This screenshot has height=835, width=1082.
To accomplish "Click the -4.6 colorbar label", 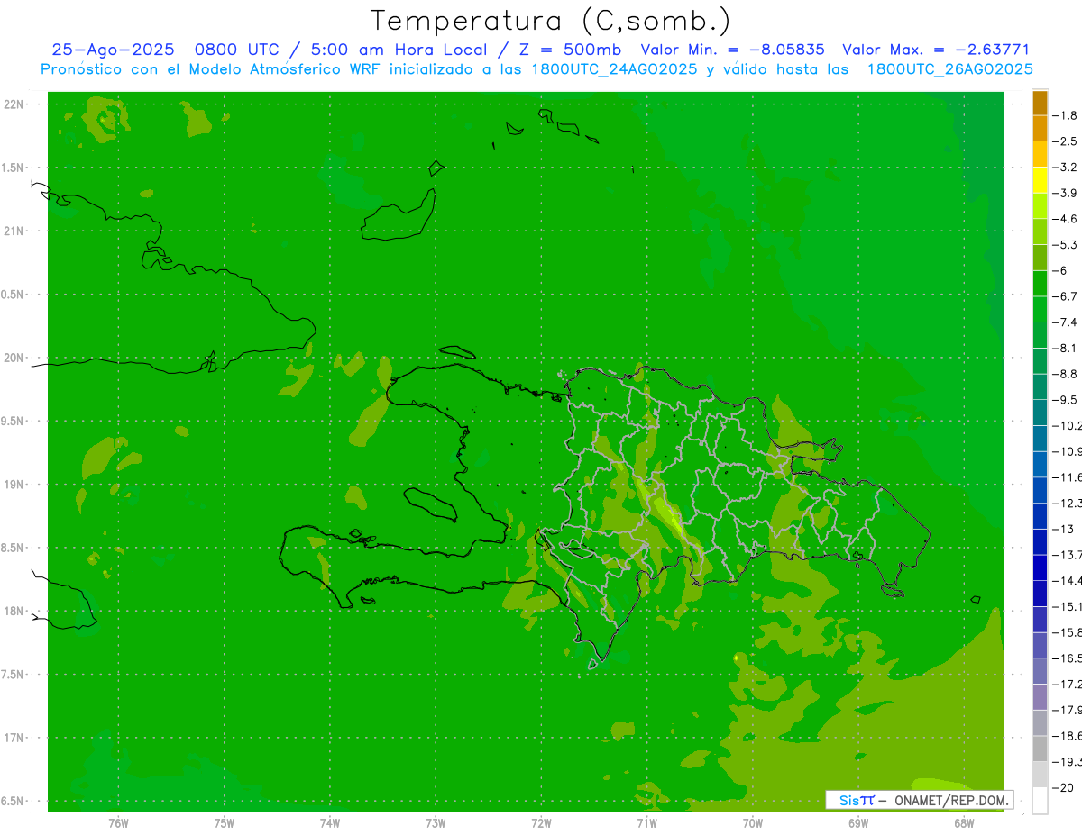I will click(x=1065, y=219).
